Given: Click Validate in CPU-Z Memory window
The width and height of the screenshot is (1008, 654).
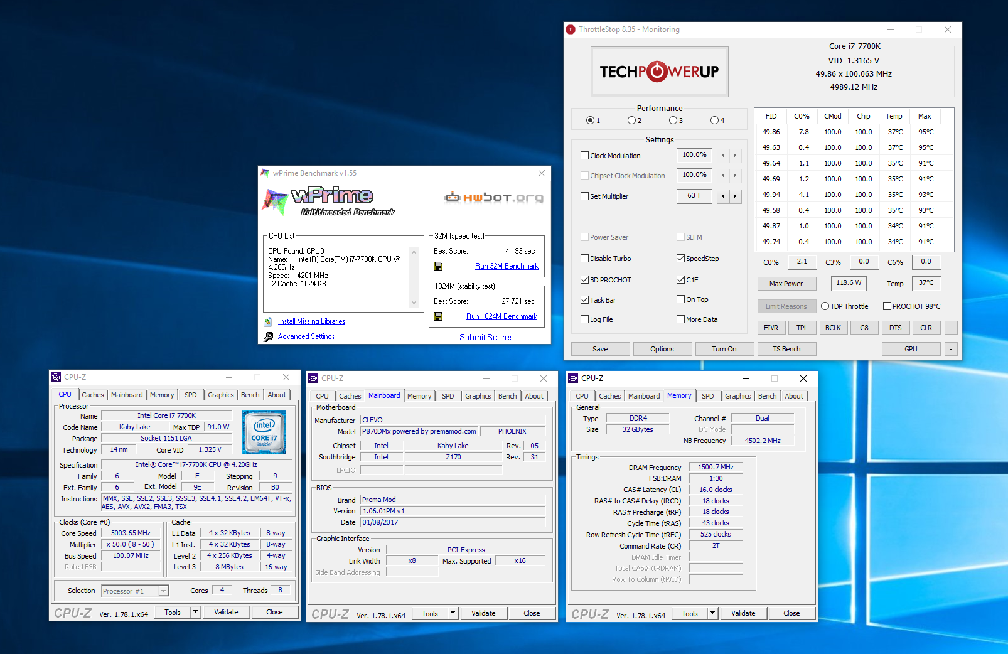Looking at the screenshot, I should point(743,613).
